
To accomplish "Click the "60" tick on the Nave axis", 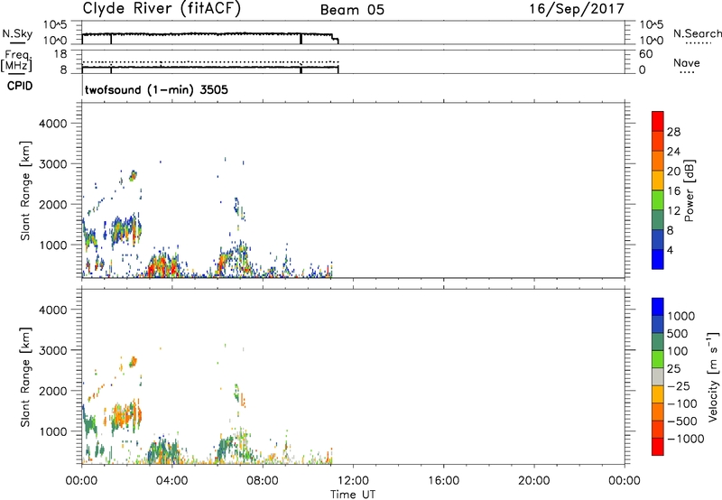I will (x=645, y=54).
